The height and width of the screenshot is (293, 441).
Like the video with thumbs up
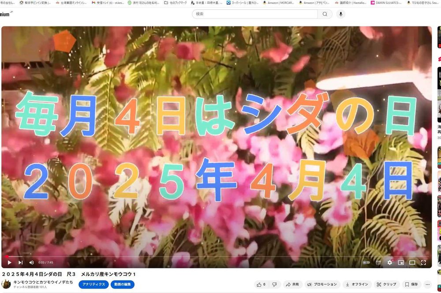pyautogui.click(x=261, y=285)
